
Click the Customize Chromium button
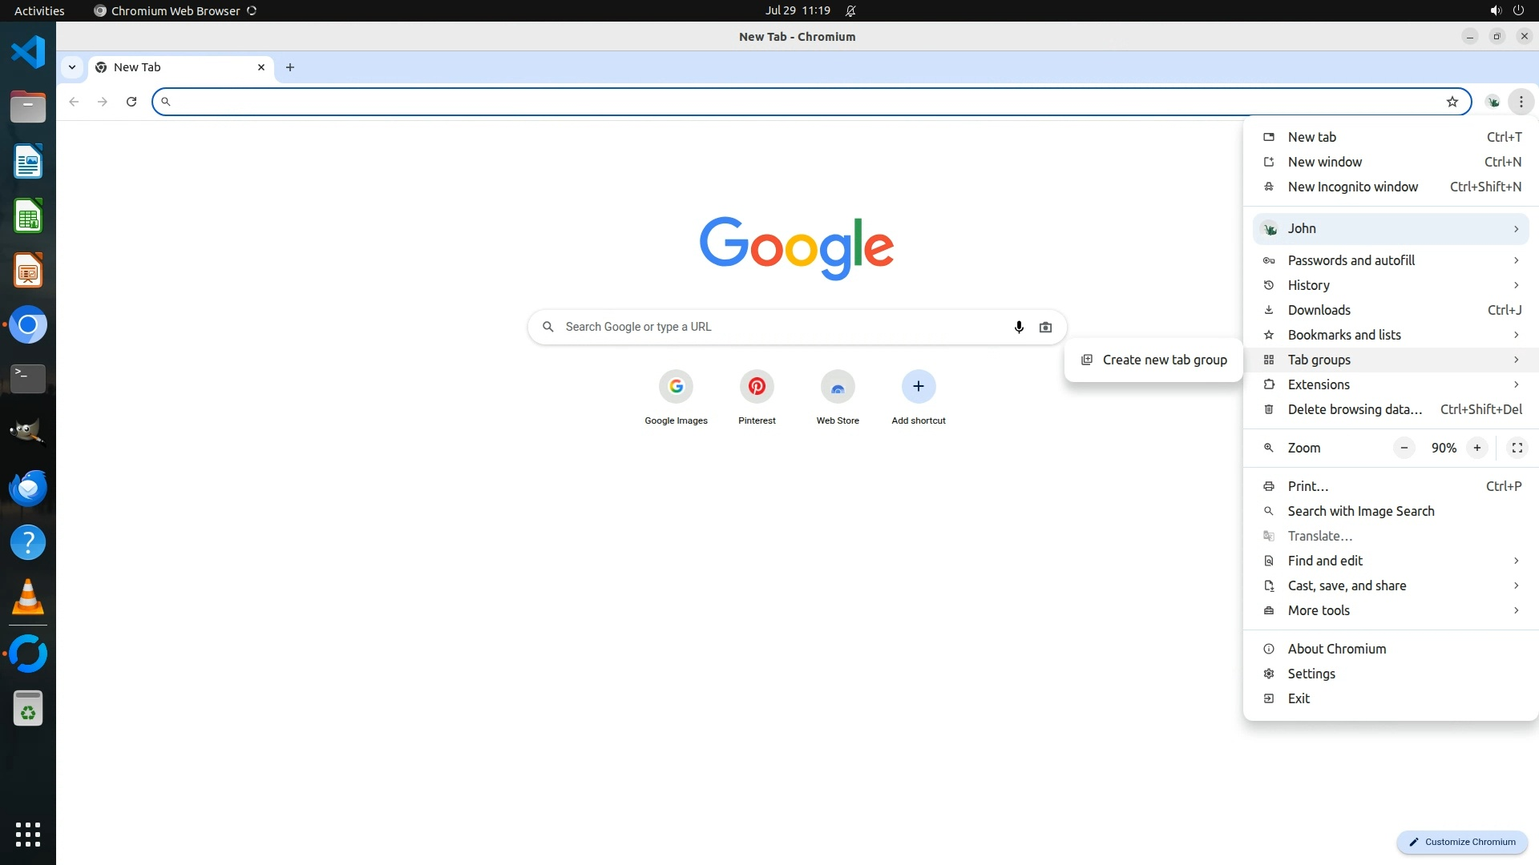point(1462,842)
